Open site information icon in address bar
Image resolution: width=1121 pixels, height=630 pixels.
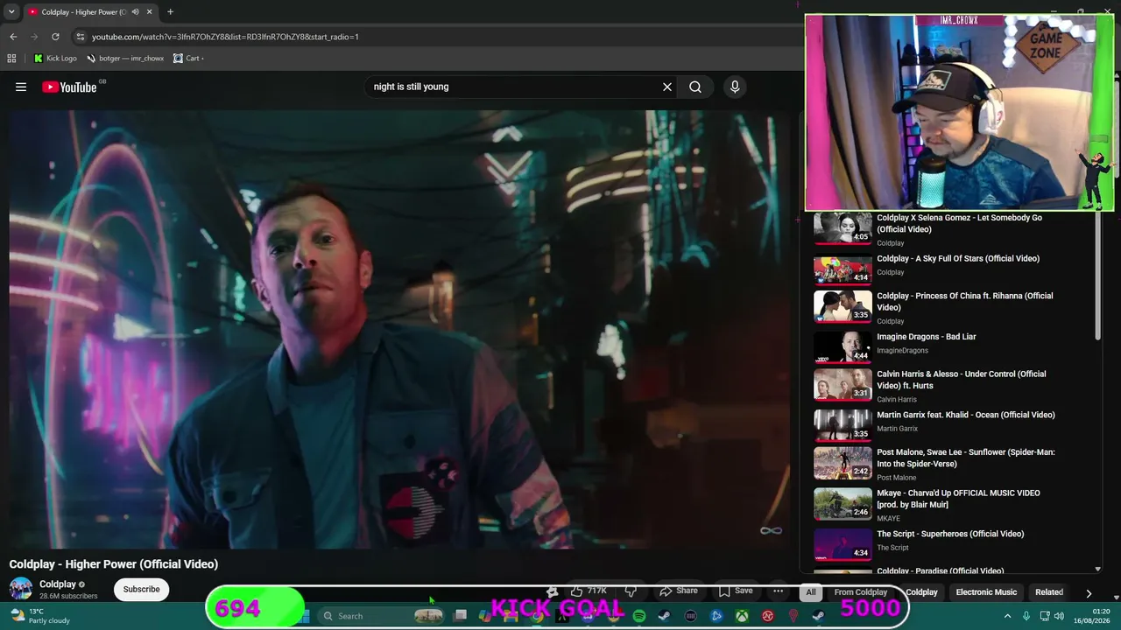(x=81, y=37)
